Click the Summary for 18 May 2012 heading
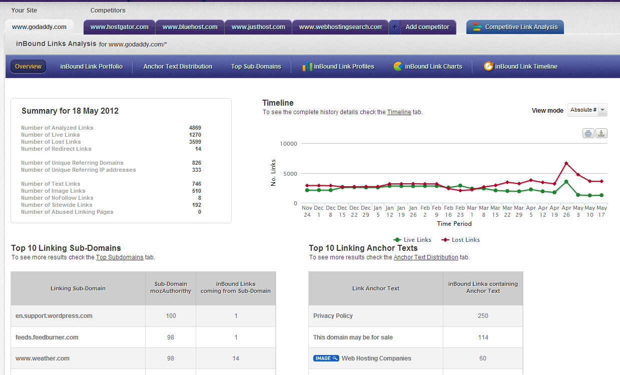The image size is (620, 375). tap(70, 111)
